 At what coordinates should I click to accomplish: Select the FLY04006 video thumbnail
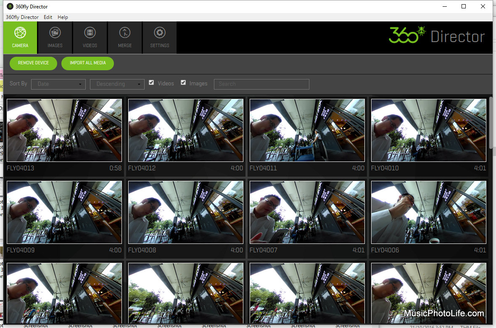(x=429, y=212)
